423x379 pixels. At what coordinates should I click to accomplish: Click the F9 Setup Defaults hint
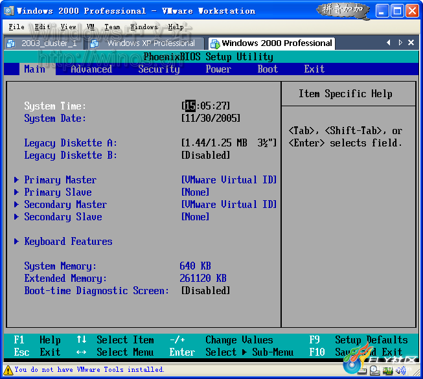(358, 339)
